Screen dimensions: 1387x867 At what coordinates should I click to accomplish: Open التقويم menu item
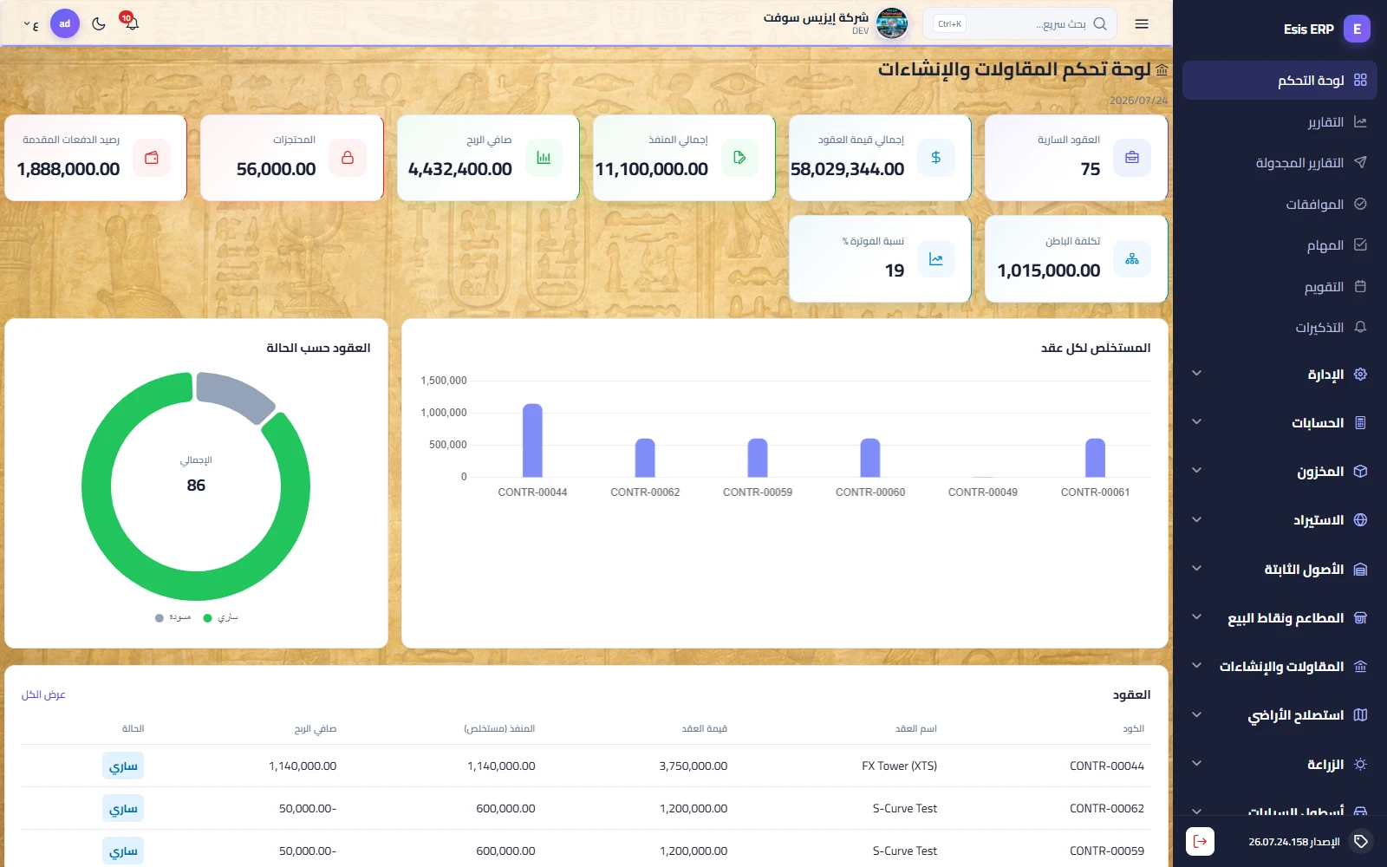tap(1280, 286)
